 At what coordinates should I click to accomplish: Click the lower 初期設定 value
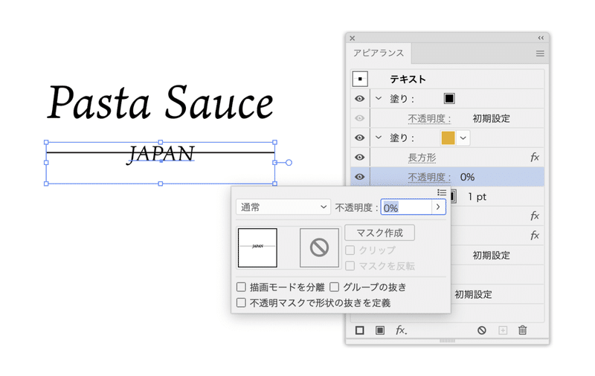[x=473, y=294]
